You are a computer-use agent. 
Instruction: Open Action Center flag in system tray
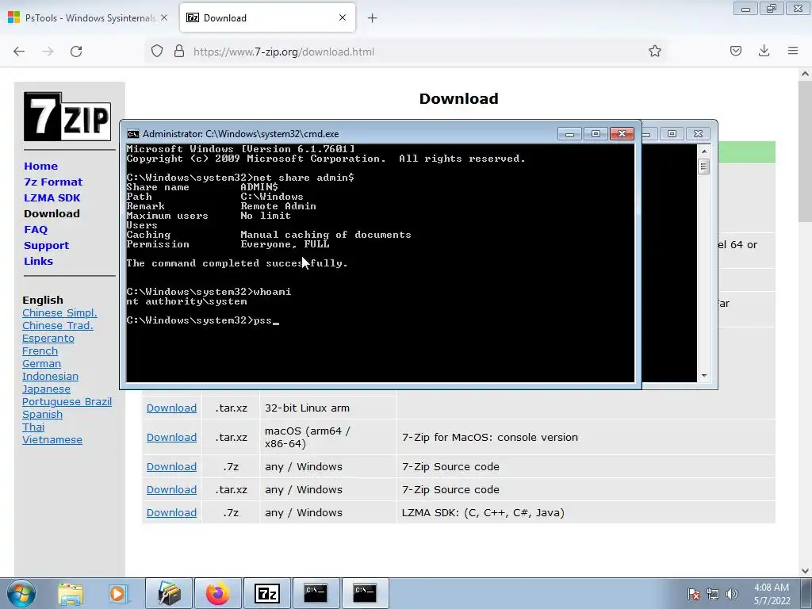693,594
